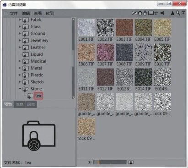Open the 文件 menu

[x=14, y=13]
